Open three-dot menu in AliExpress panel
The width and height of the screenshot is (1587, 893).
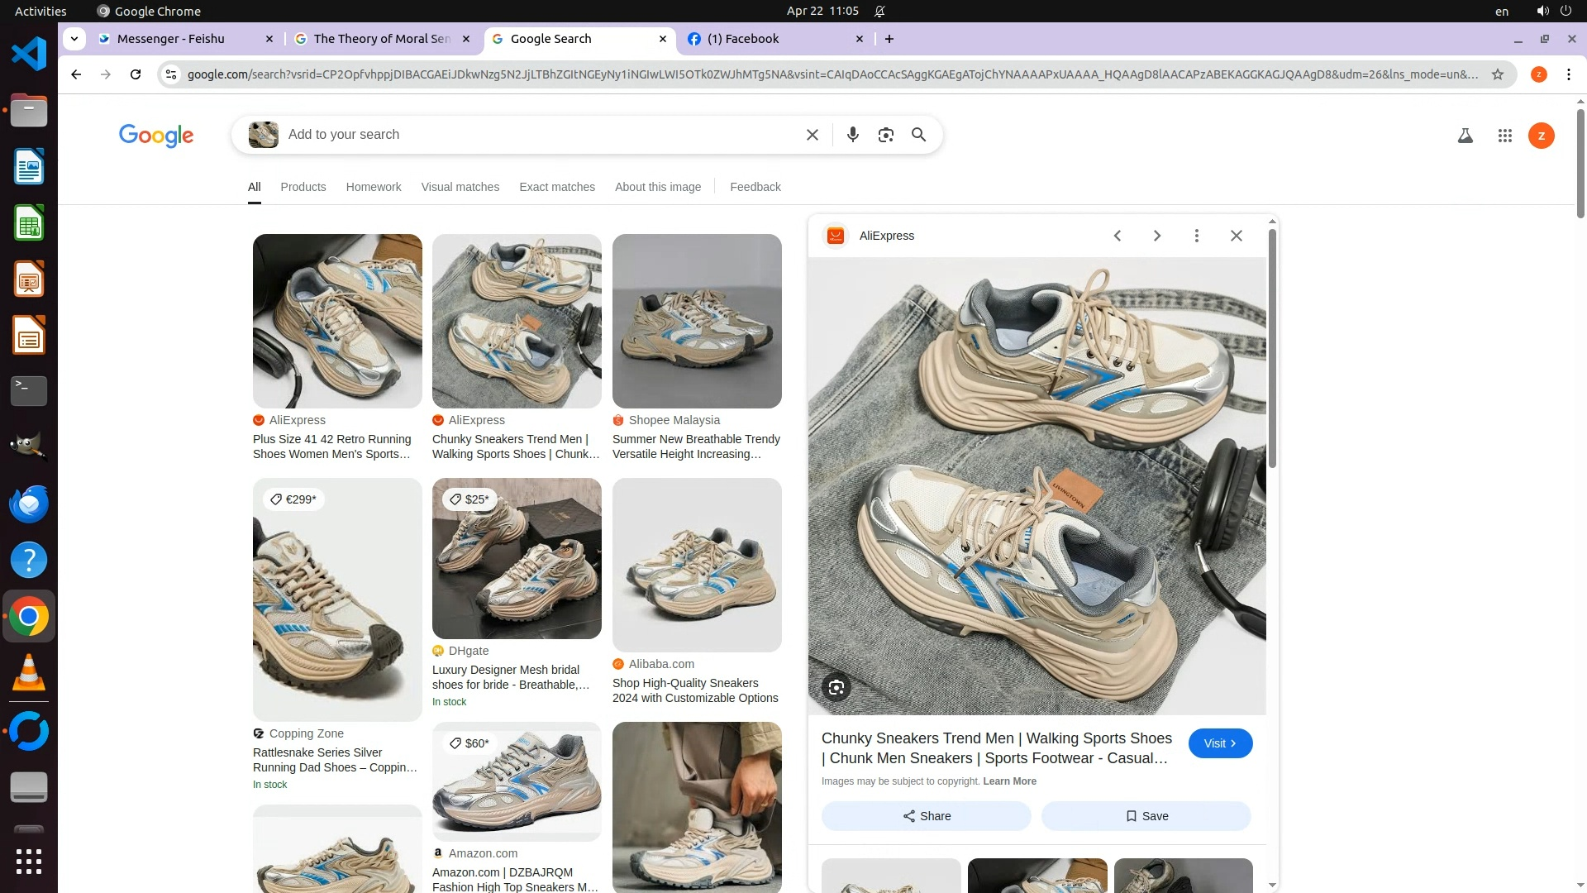coord(1196,236)
